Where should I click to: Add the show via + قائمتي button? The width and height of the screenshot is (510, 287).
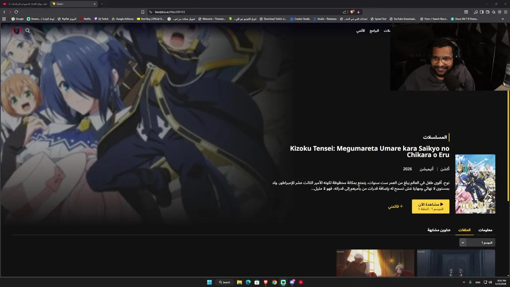396,206
